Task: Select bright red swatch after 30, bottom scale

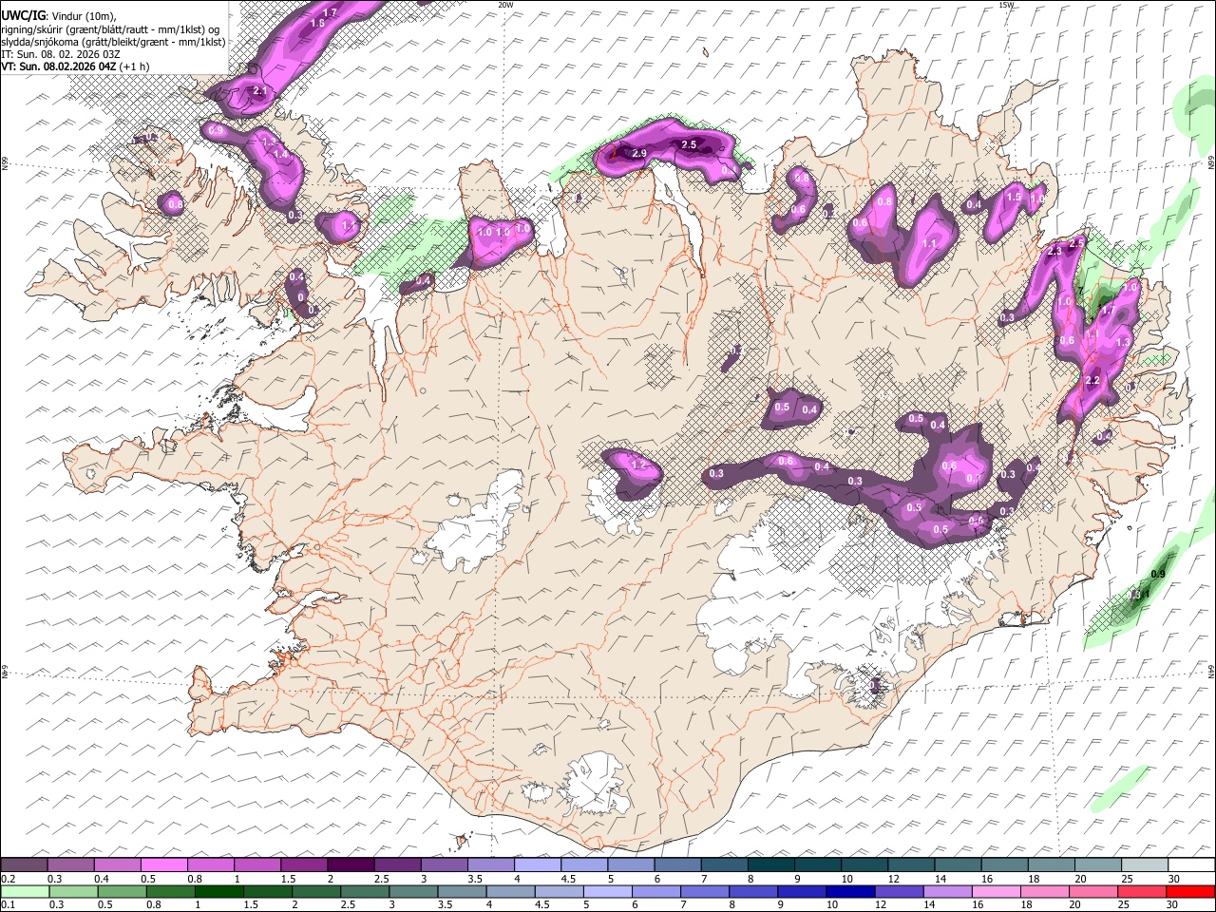Action: coord(1189,892)
